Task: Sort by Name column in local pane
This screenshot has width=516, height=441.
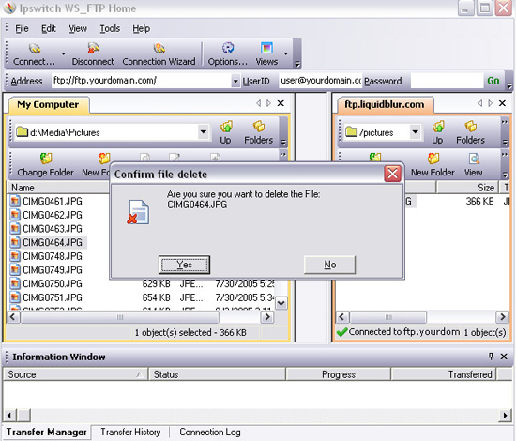Action: point(58,188)
